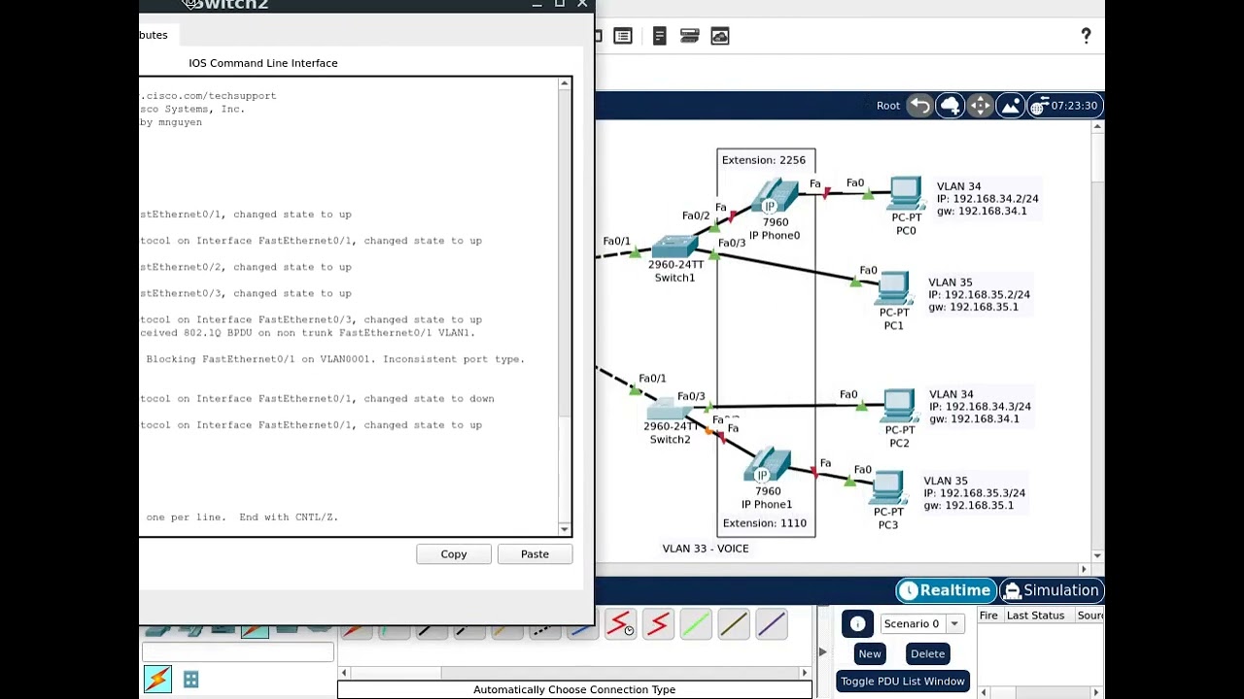Image resolution: width=1244 pixels, height=699 pixels.
Task: Select the PC2 computer icon
Action: pos(899,406)
